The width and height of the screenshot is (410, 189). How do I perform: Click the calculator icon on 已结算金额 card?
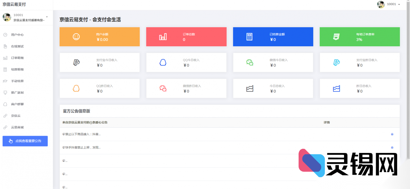click(250, 37)
